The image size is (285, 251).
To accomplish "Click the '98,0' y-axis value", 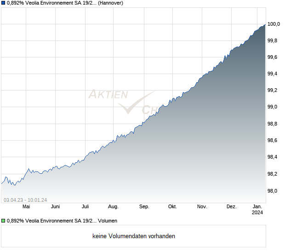I will point(273,191).
